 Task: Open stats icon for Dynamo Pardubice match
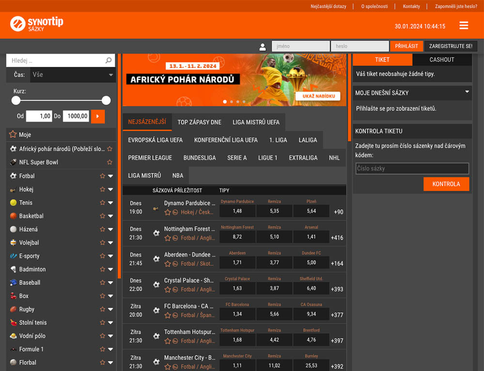[x=175, y=212]
